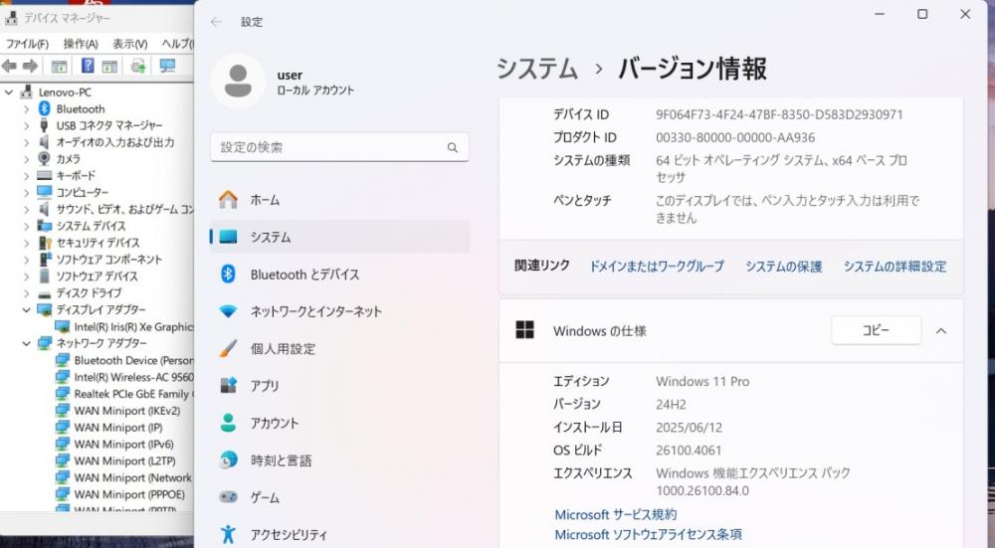Image resolution: width=995 pixels, height=548 pixels.
Task: Open アプリ settings page
Action: 339,386
